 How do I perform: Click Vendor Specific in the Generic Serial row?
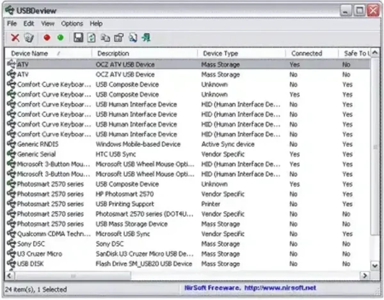[x=223, y=154]
